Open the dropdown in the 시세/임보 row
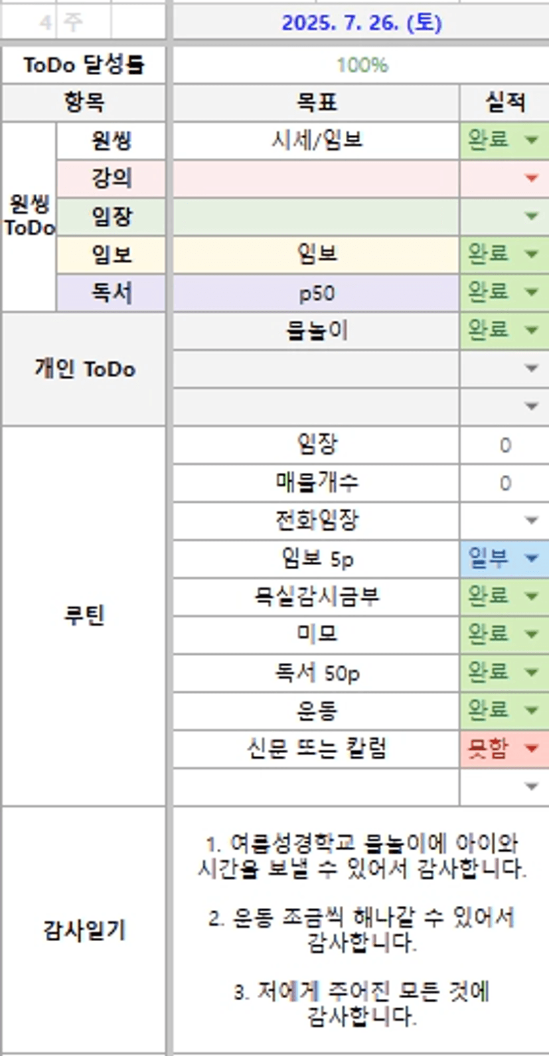 click(x=531, y=140)
